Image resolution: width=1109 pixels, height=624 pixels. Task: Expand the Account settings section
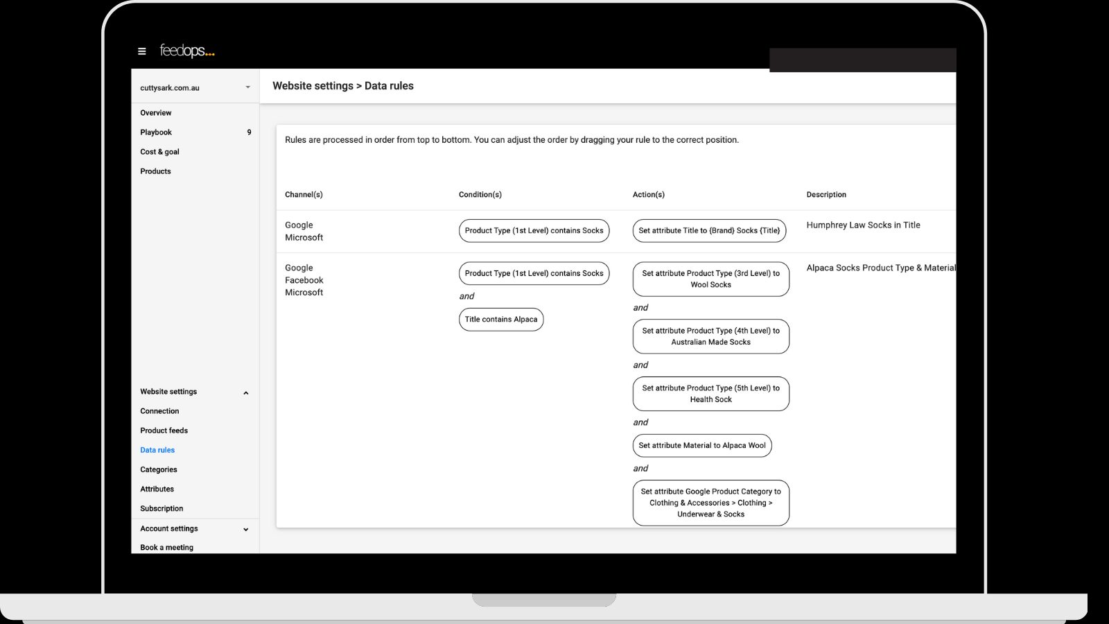pos(245,529)
